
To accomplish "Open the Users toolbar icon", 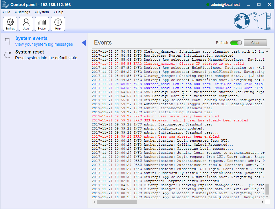I will [26, 24].
